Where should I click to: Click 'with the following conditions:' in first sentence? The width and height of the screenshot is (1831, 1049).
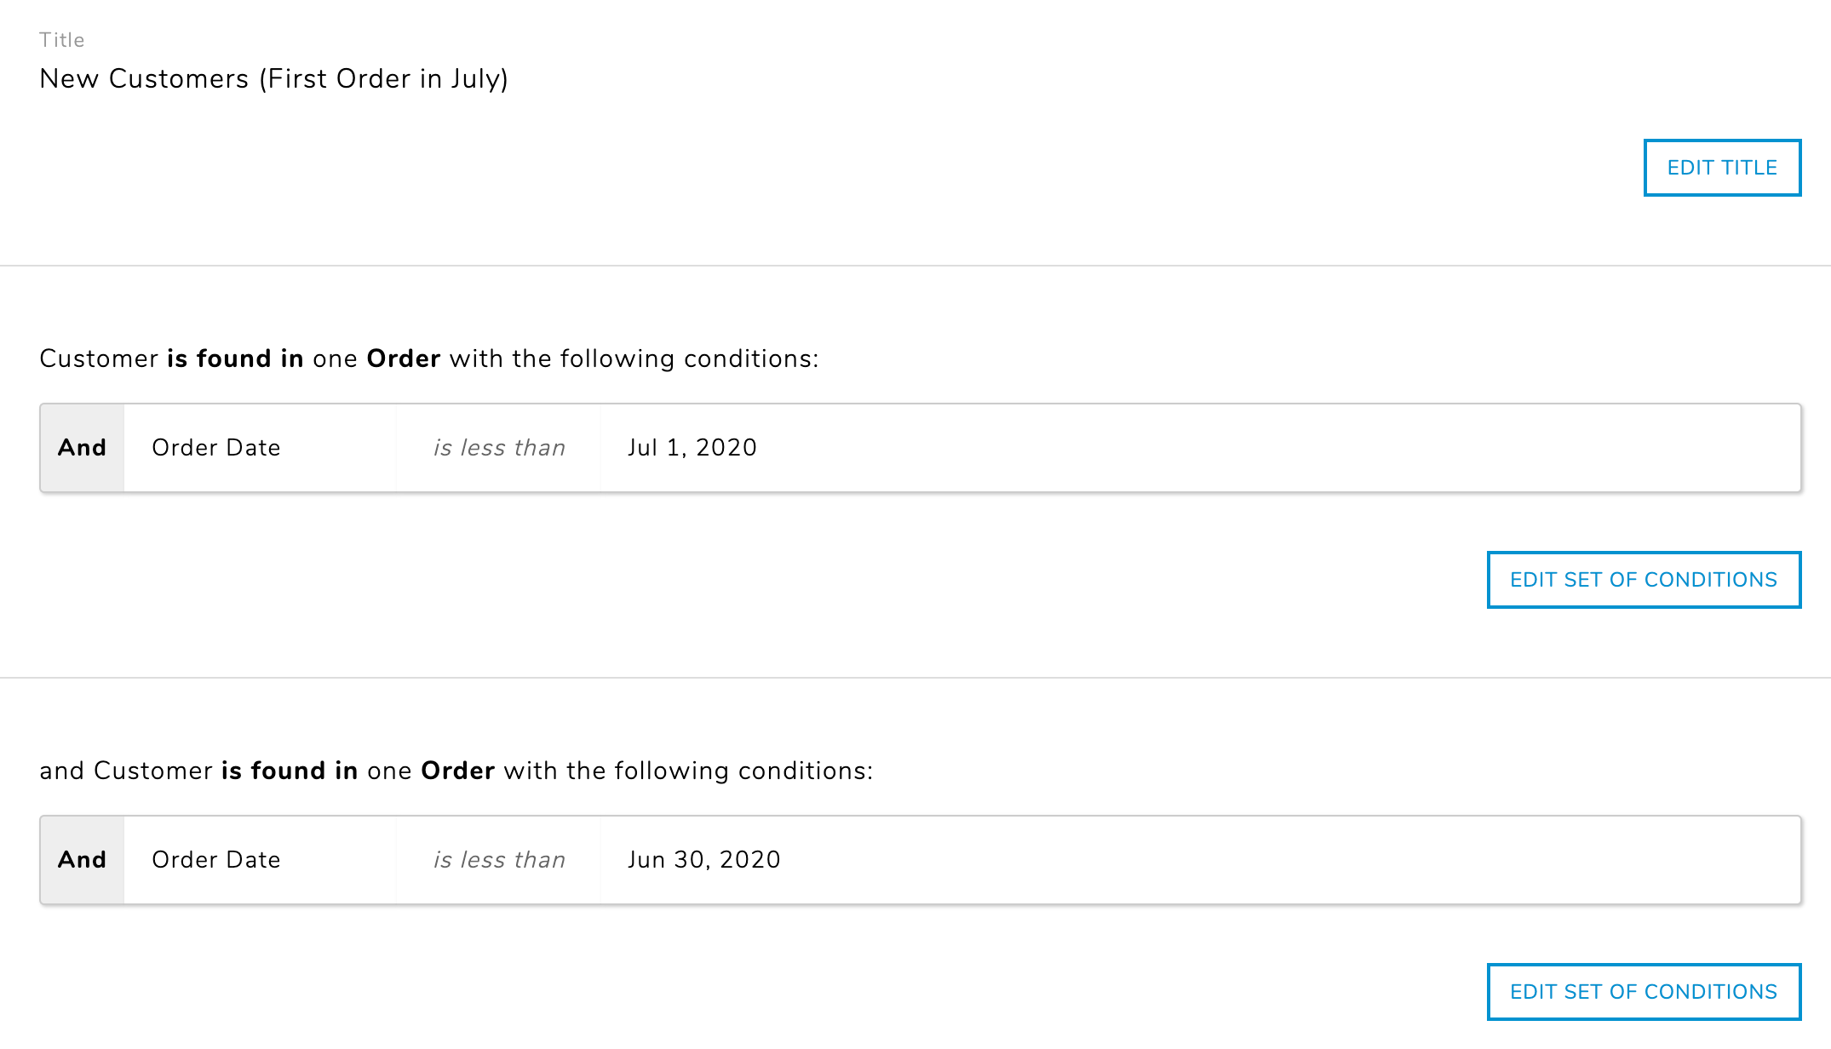coord(634,358)
